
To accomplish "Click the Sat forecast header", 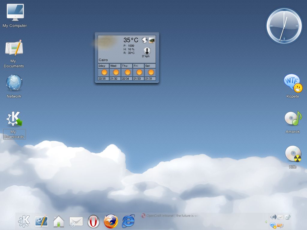I will (x=150, y=66).
